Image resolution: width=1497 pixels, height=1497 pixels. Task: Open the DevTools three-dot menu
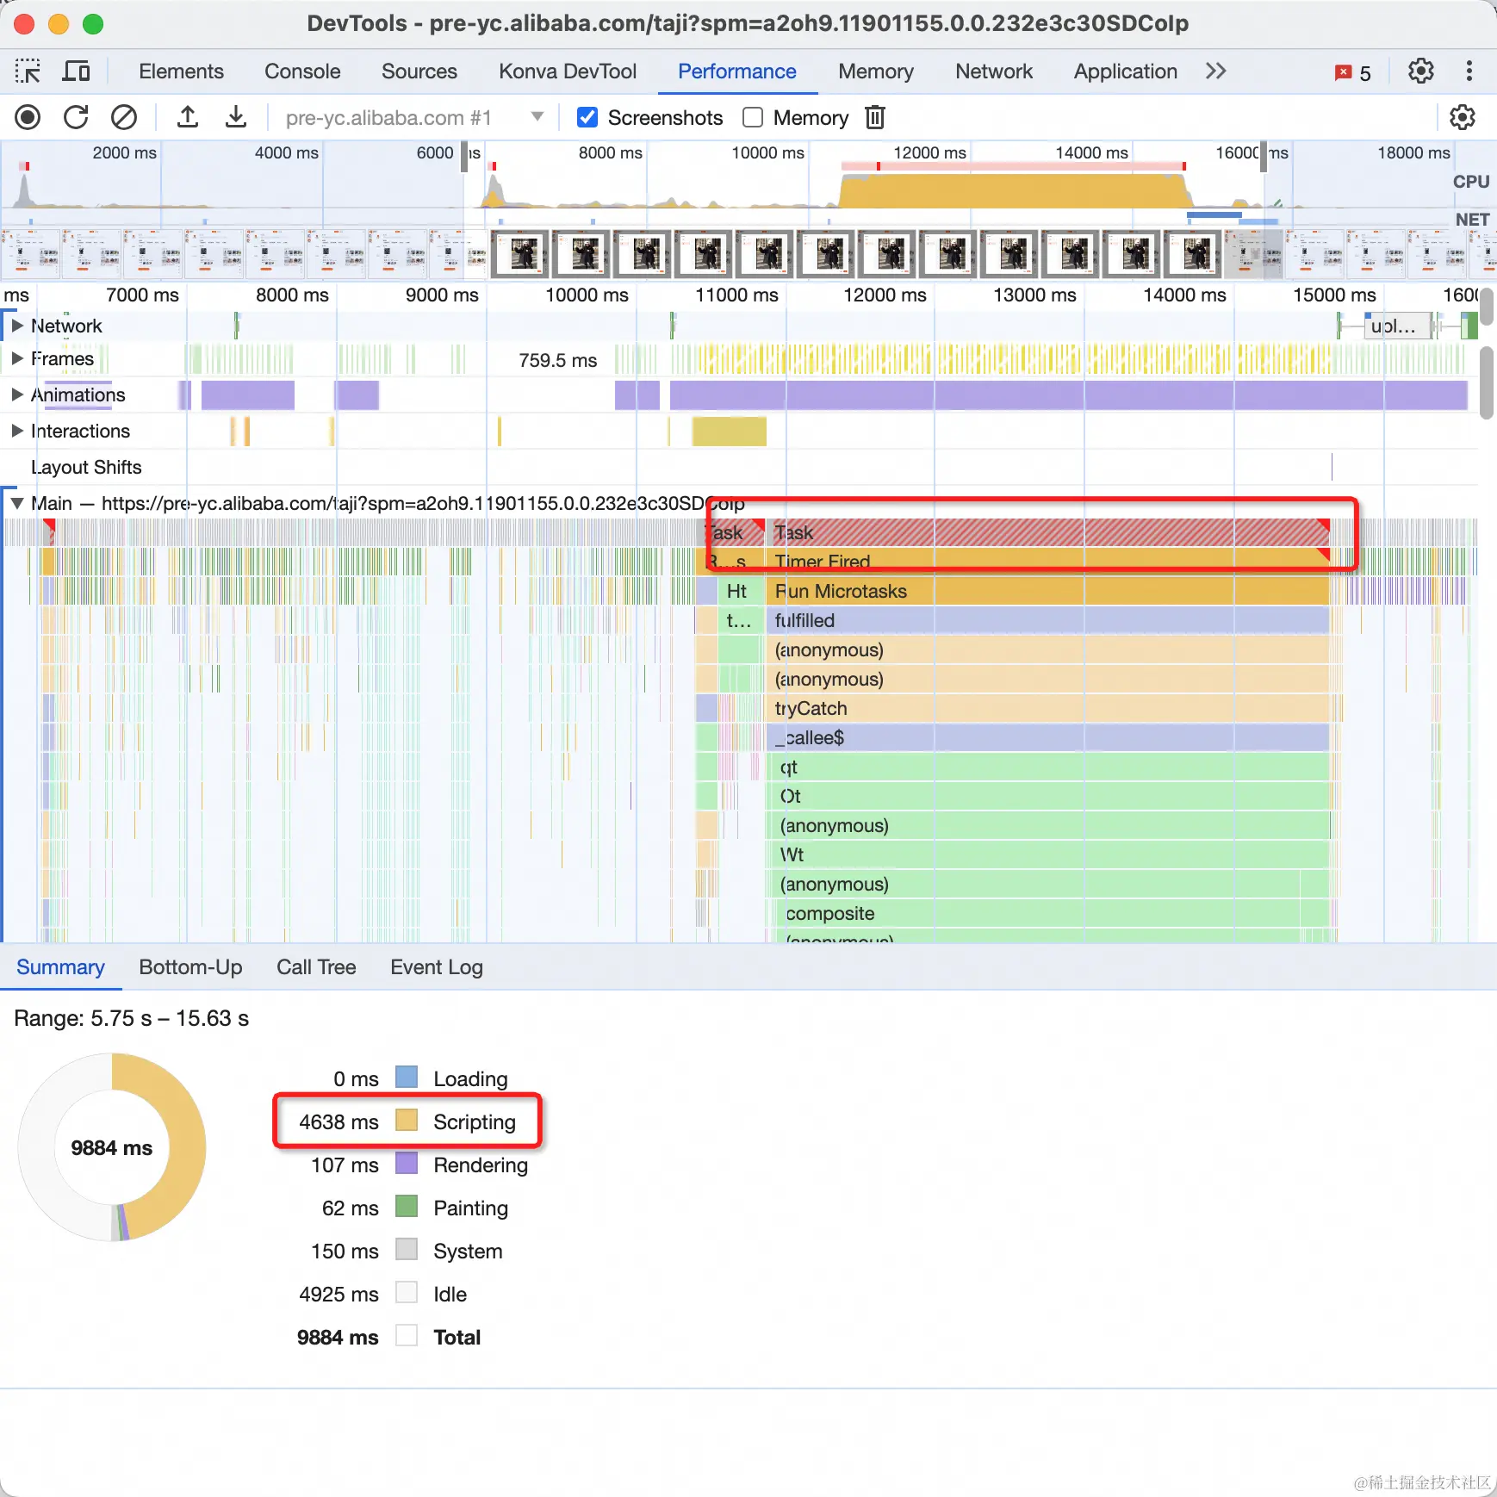[1469, 71]
